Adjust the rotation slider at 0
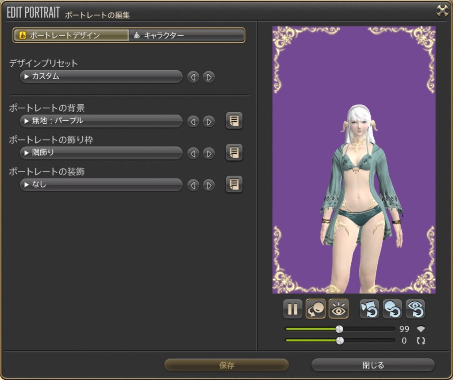This screenshot has height=380, width=453. click(x=340, y=341)
